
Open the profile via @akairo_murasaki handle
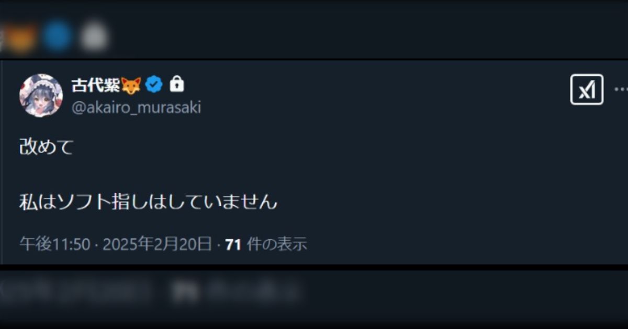coord(137,108)
